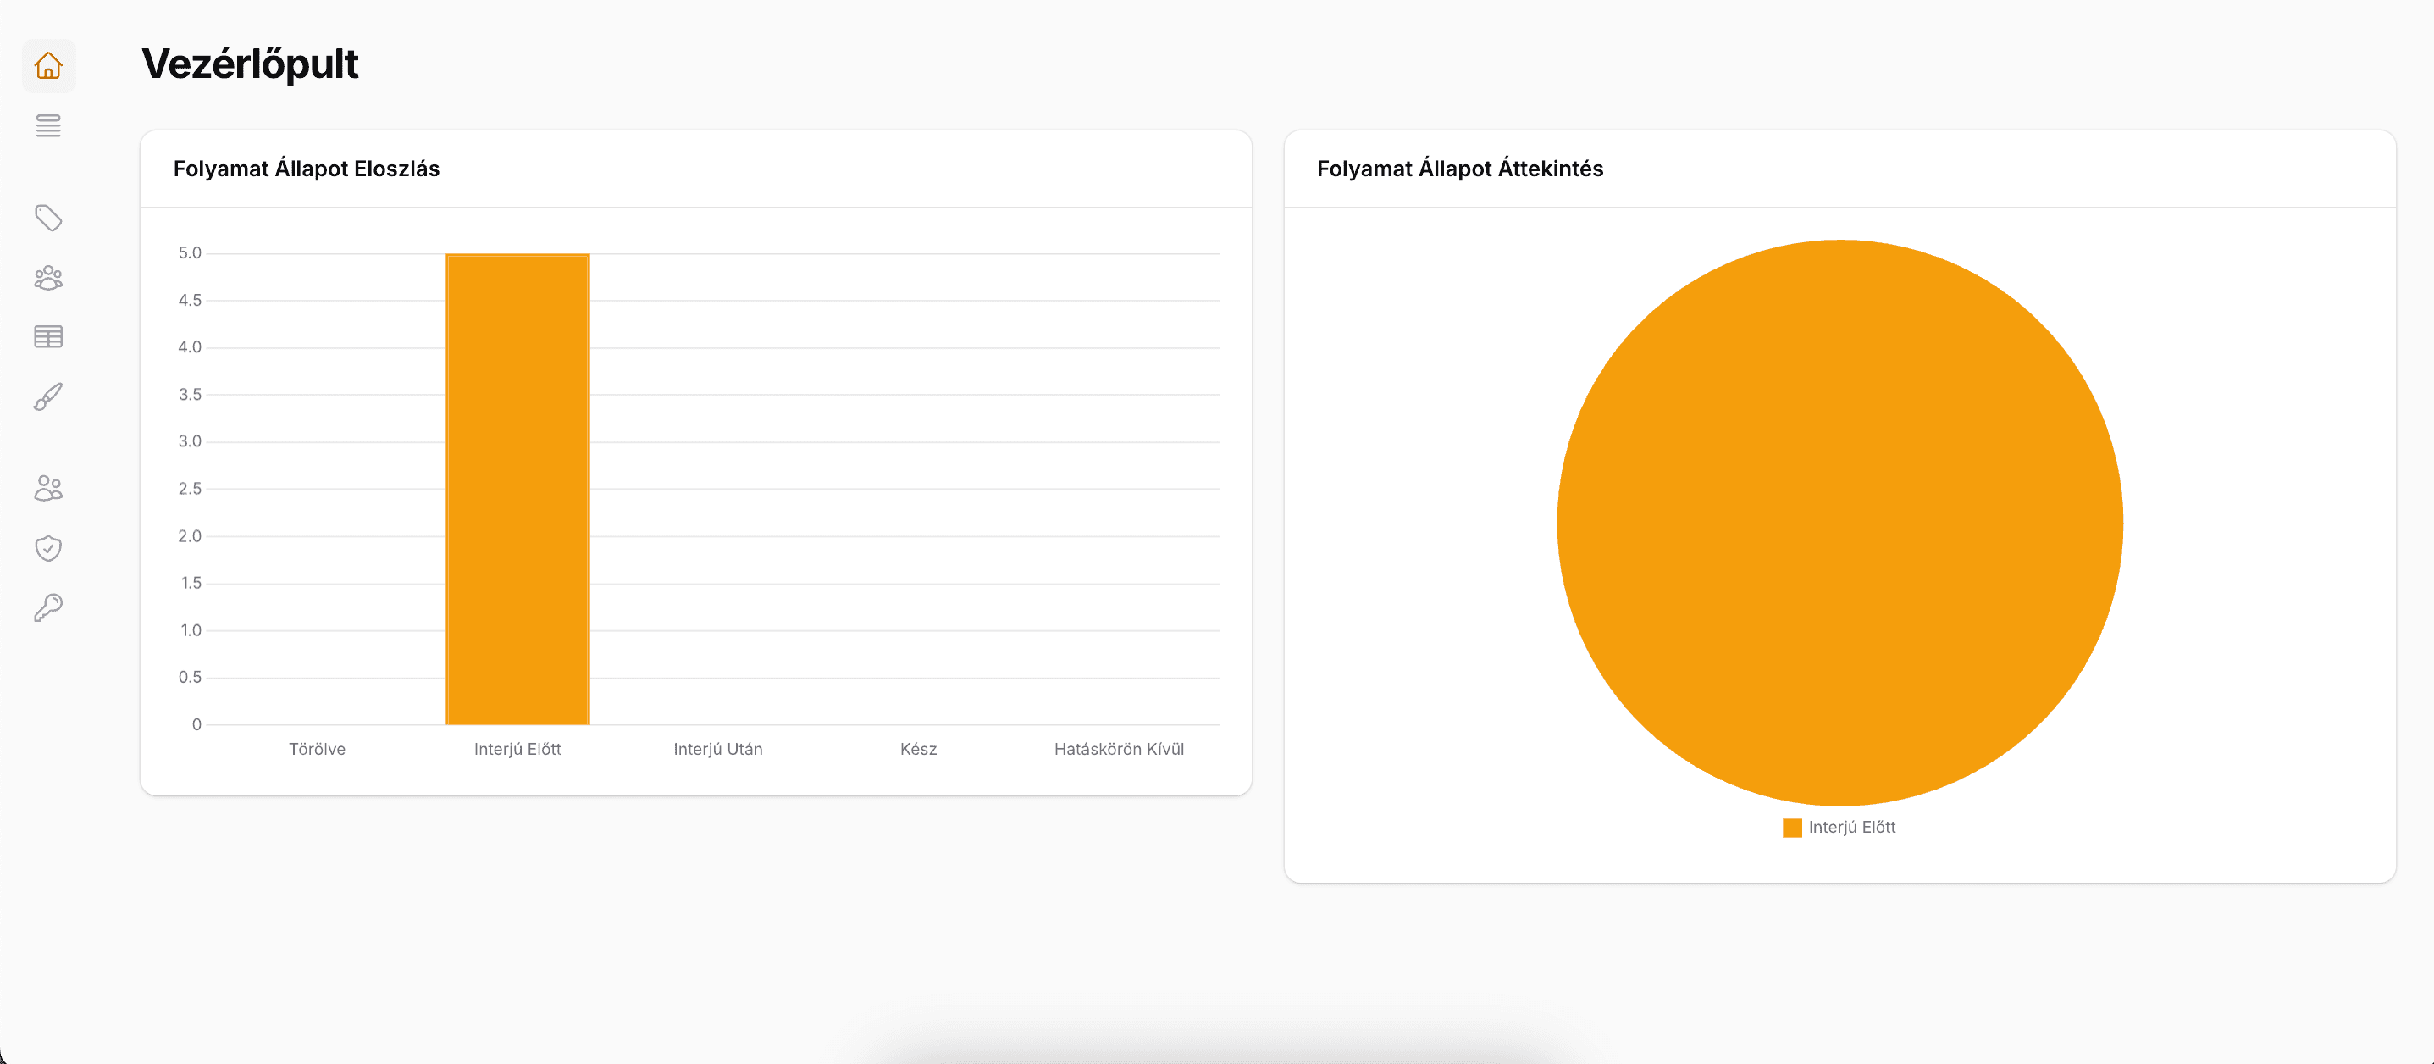Click the Hatáskörön Kívül axis label
Viewport: 2434px width, 1064px height.
coord(1119,748)
